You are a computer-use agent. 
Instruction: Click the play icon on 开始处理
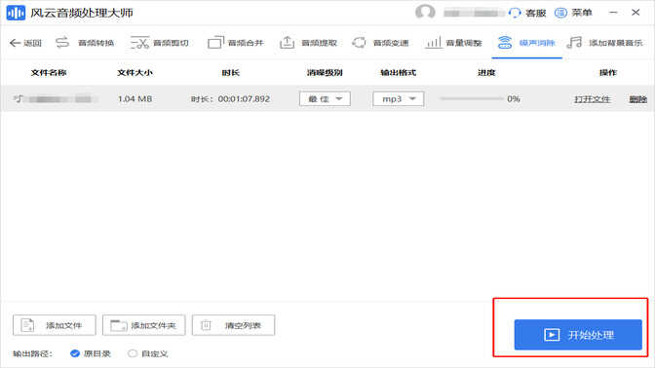[x=552, y=335]
